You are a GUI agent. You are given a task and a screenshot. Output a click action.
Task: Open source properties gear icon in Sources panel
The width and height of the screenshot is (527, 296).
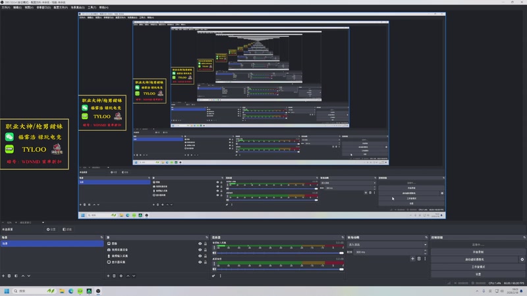coord(121,276)
